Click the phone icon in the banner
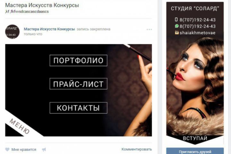Screen dimensions: 231x154 click(176, 20)
